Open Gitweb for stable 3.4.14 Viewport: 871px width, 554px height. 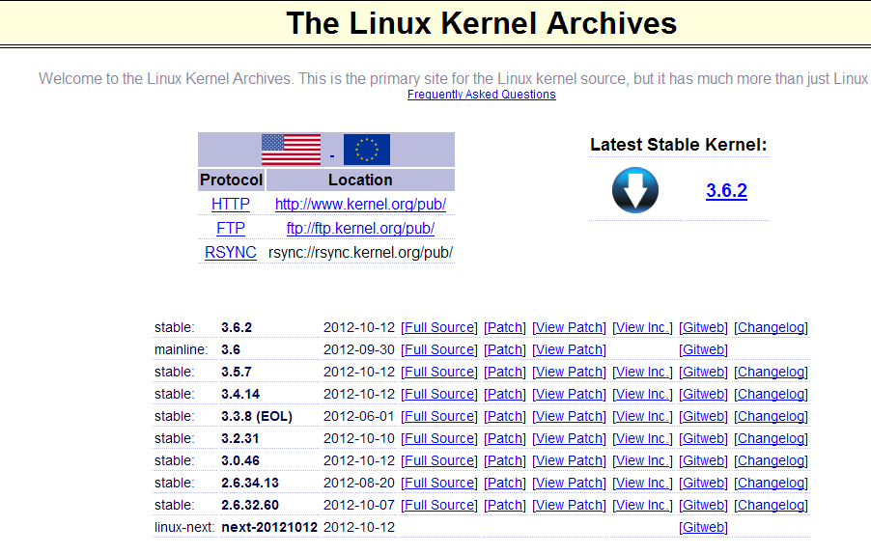click(x=703, y=394)
